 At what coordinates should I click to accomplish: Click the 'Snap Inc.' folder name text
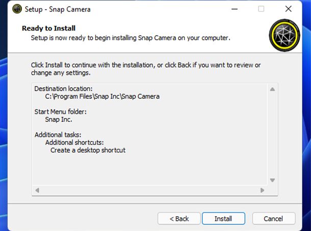pyautogui.click(x=59, y=120)
